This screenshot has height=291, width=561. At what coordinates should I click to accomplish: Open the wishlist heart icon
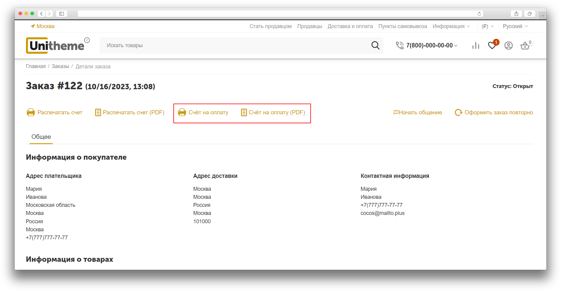pyautogui.click(x=492, y=45)
